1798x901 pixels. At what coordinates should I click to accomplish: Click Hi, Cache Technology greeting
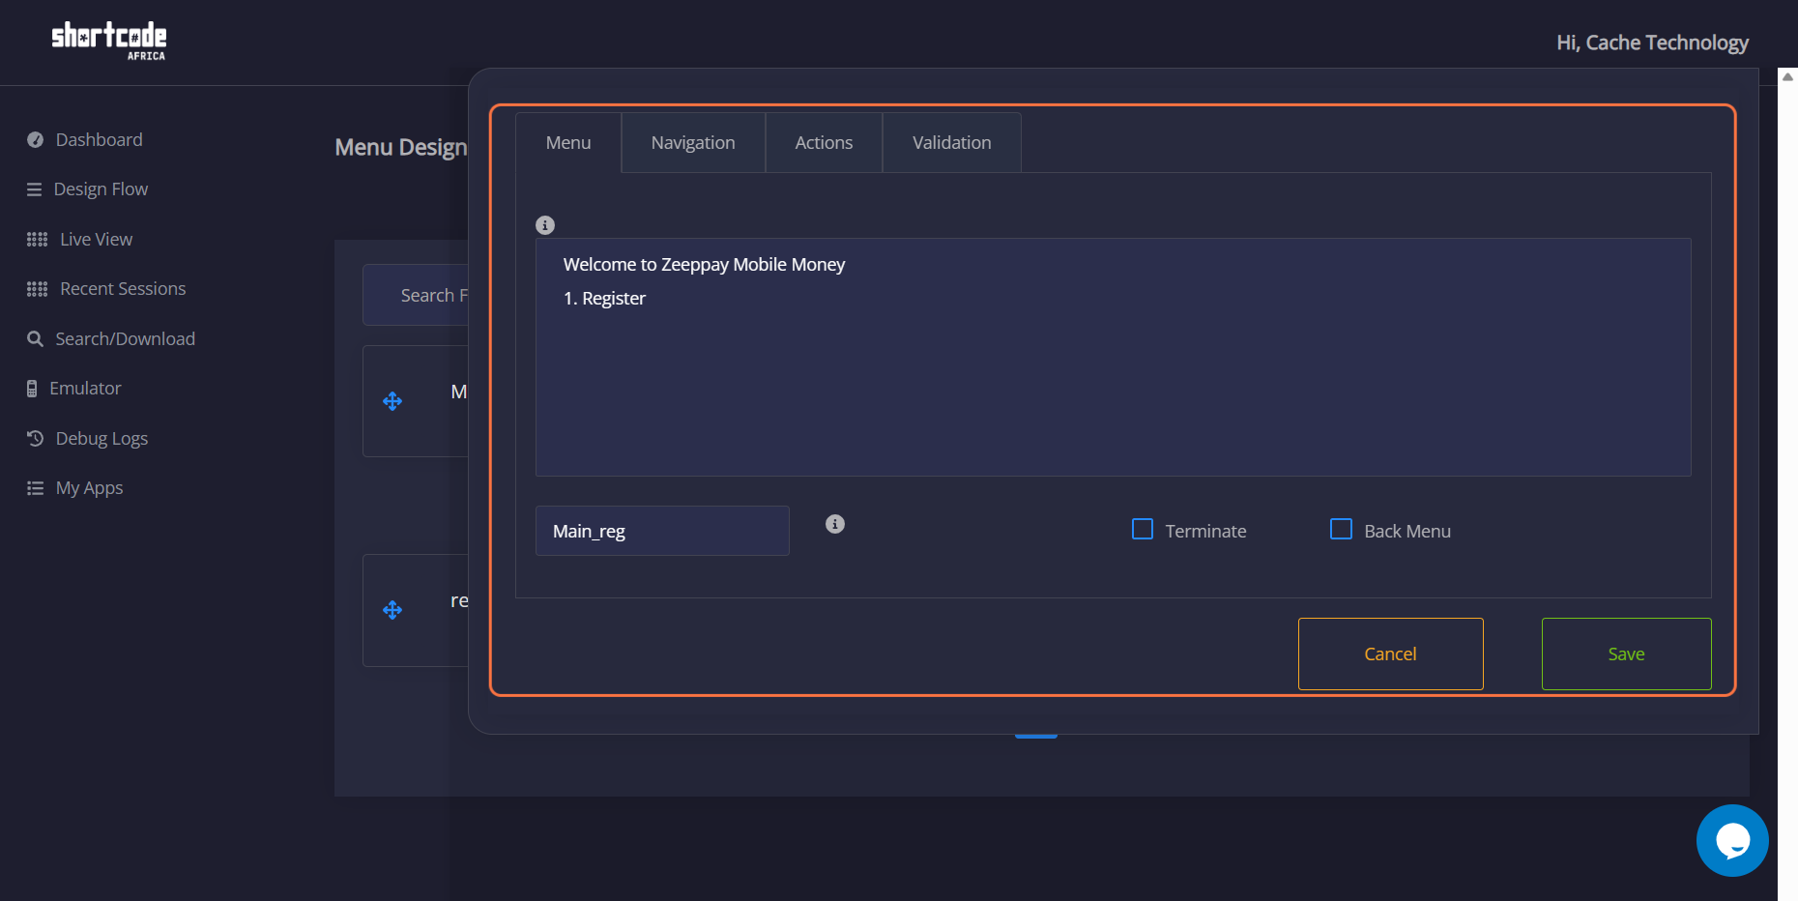1652,43
